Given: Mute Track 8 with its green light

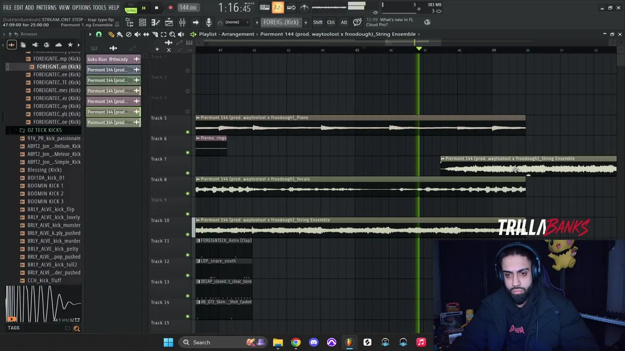Looking at the screenshot, I should [x=187, y=194].
